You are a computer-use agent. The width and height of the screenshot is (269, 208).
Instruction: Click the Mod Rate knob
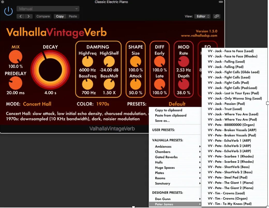pos(184,61)
